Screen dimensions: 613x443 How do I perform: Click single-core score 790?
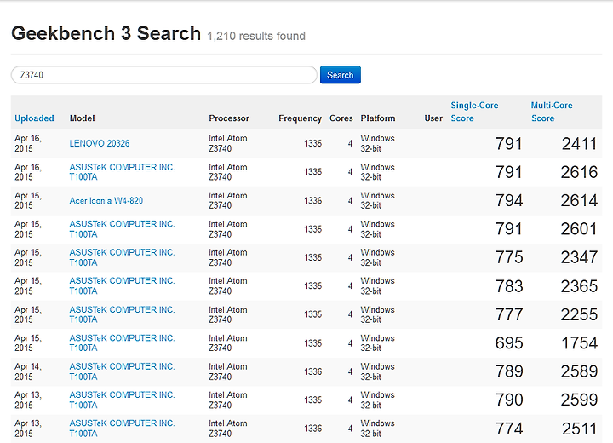[x=509, y=400]
